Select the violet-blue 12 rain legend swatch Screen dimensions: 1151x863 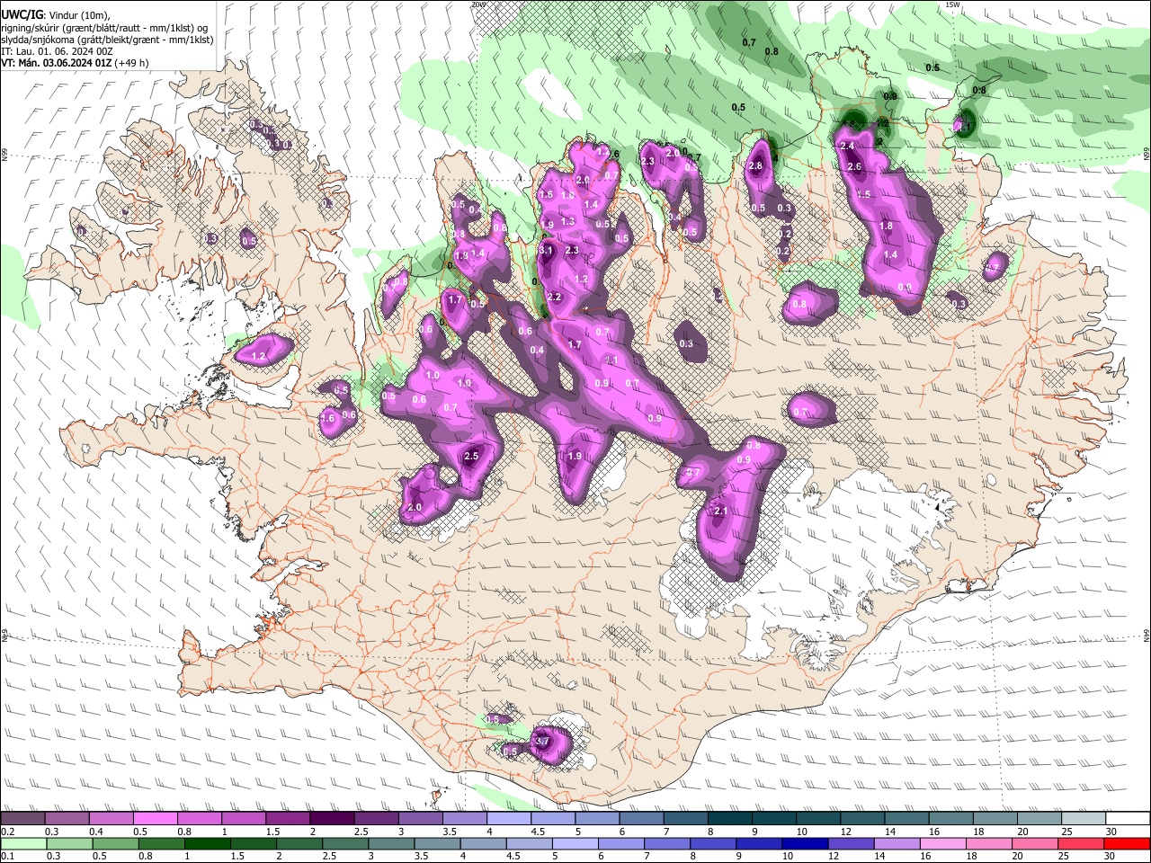click(x=851, y=844)
